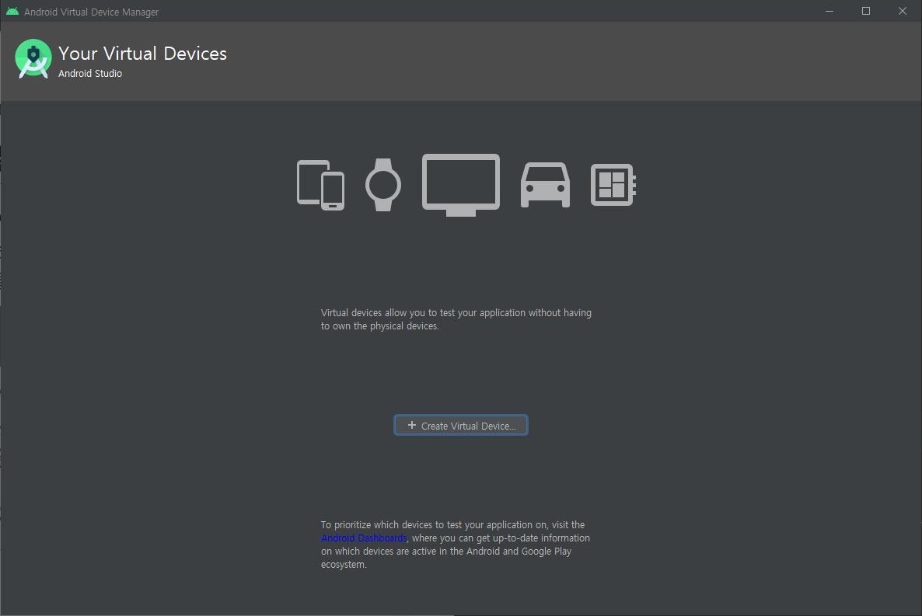This screenshot has height=616, width=922.
Task: Click the 'Virtual devices allow you to test' text
Action: 456,319
